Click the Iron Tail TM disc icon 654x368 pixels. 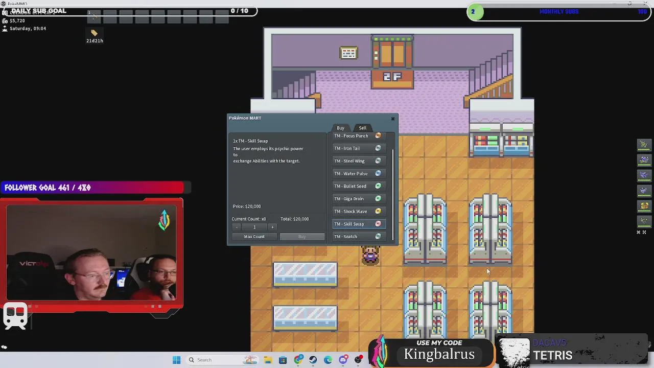[x=378, y=148]
